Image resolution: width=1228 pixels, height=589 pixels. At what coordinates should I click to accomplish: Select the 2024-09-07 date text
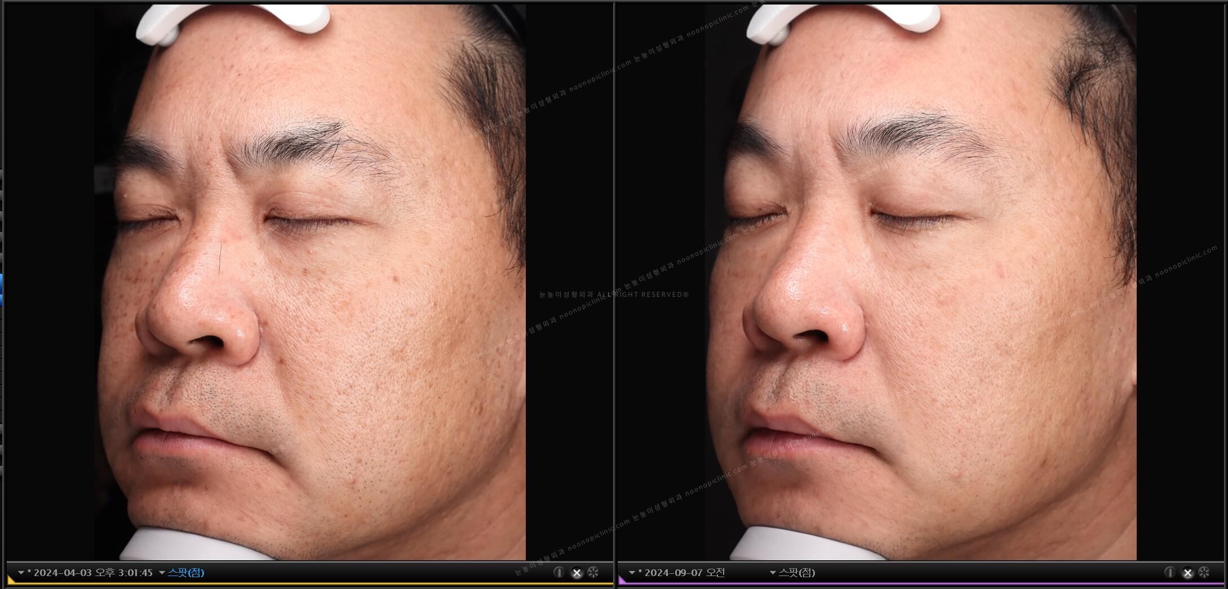(685, 573)
